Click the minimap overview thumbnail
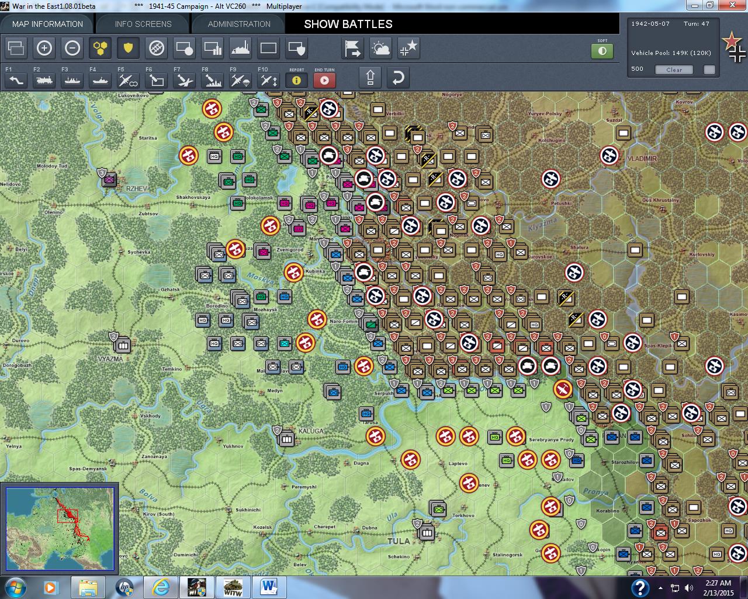 pos(60,529)
